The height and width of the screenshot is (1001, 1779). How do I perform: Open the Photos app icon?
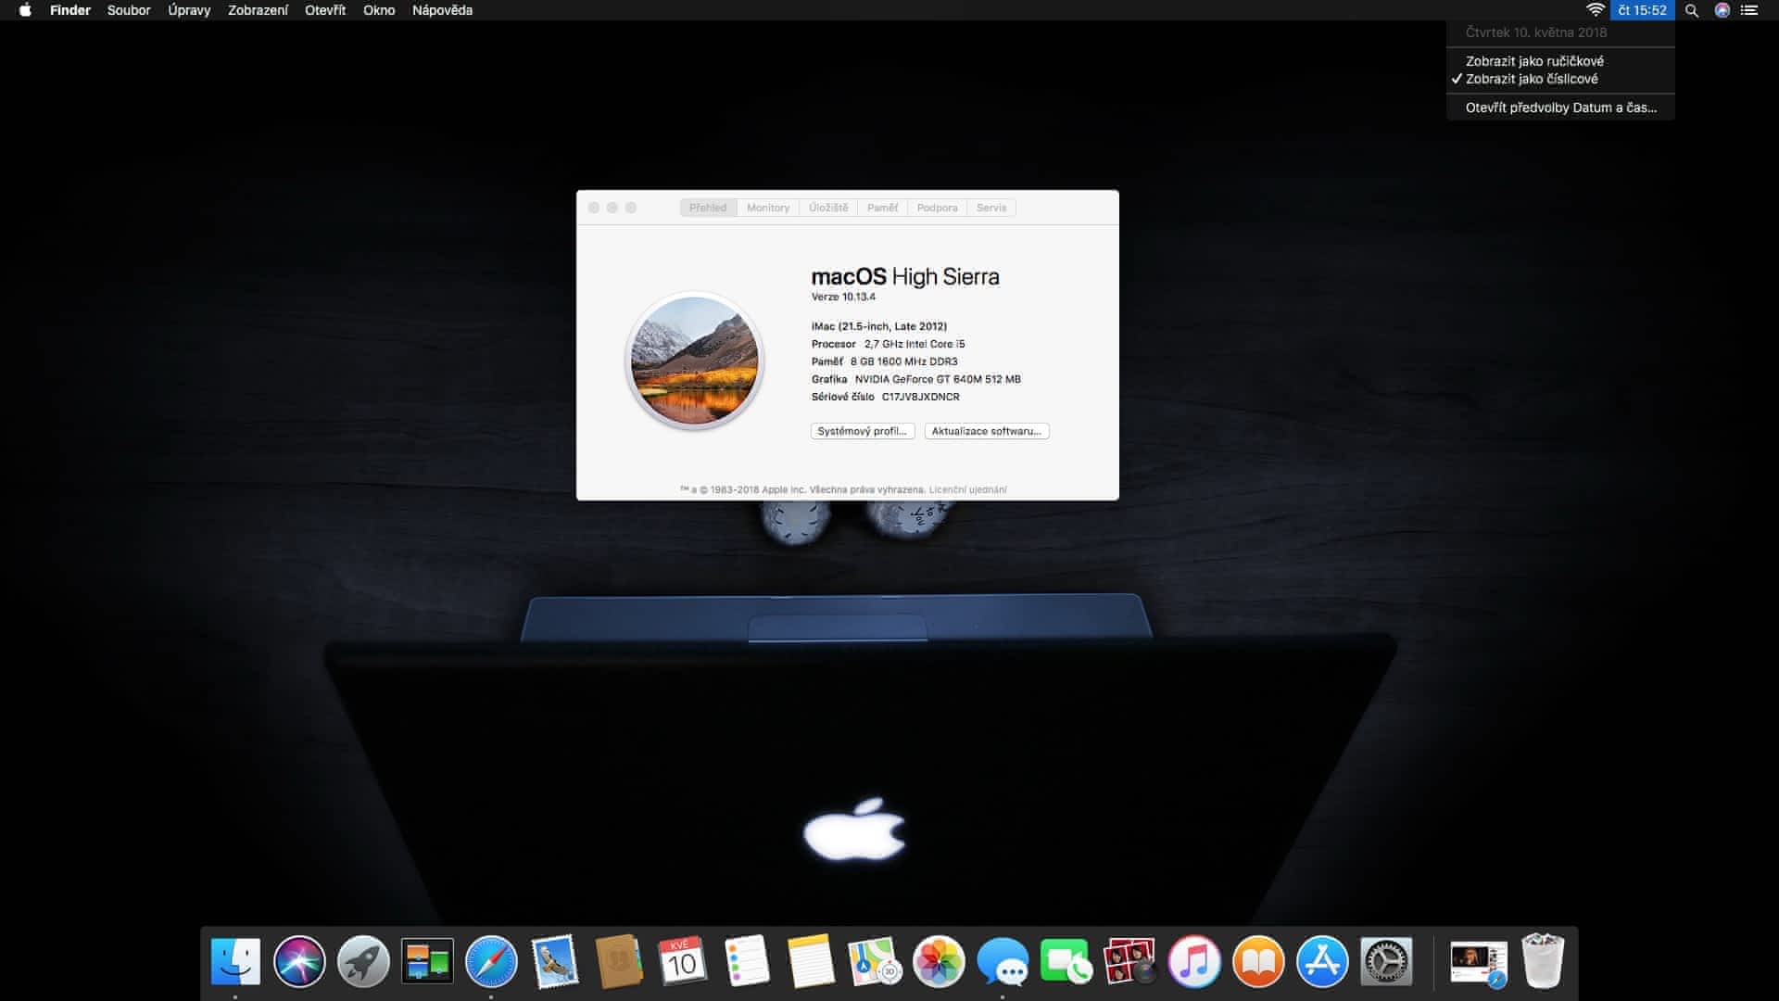pos(939,961)
